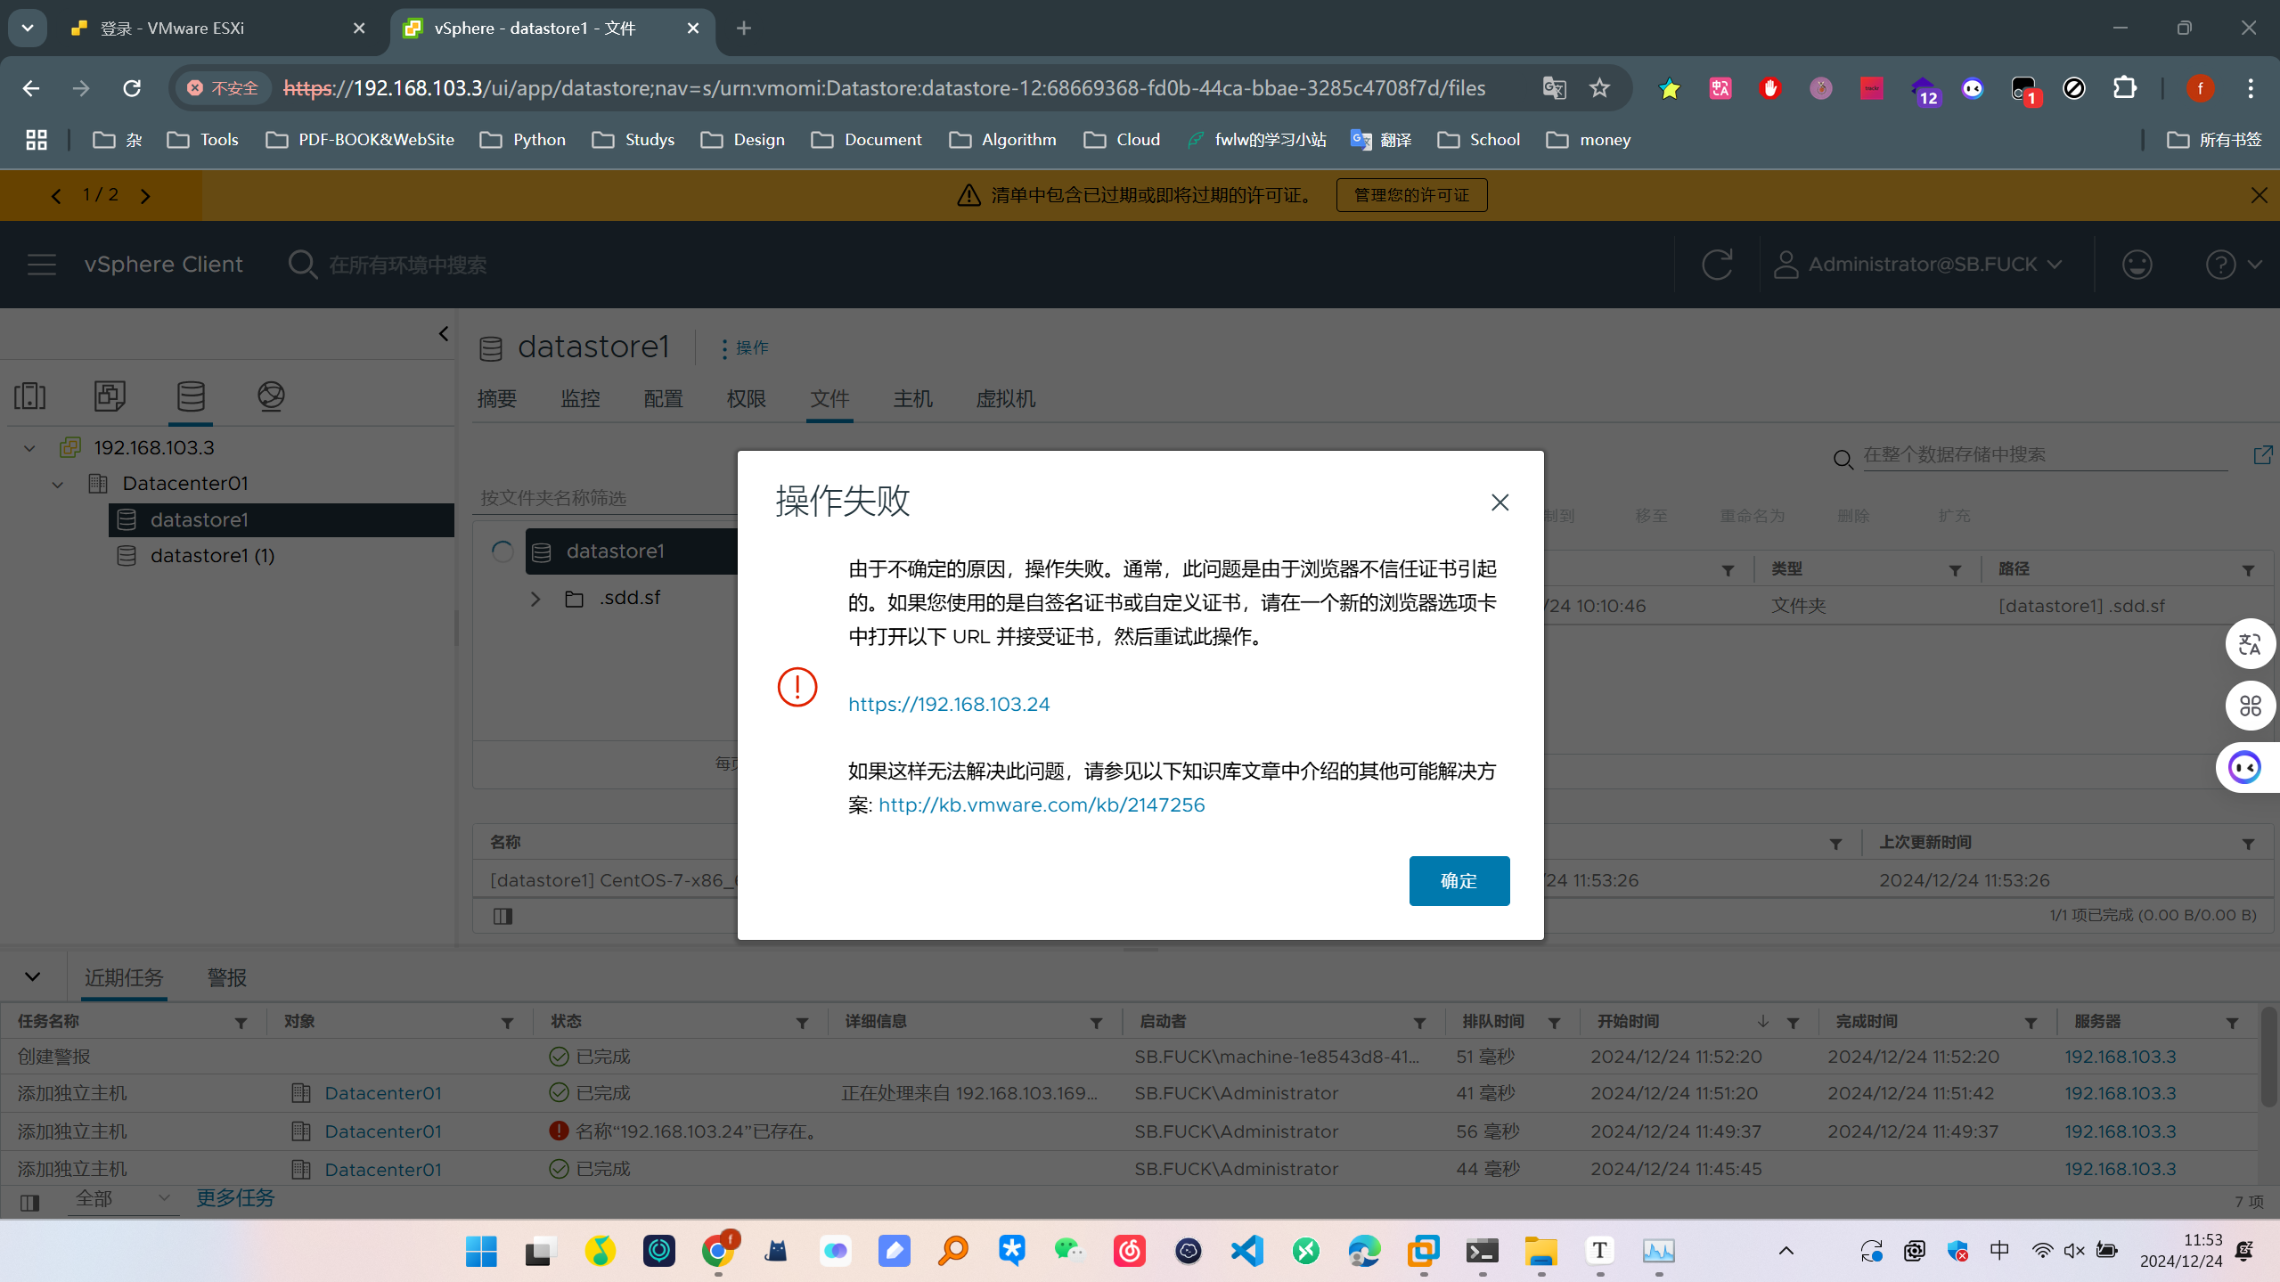Viewport: 2280px width, 1282px height.
Task: Select the Storage inventory view icon
Action: 191,396
